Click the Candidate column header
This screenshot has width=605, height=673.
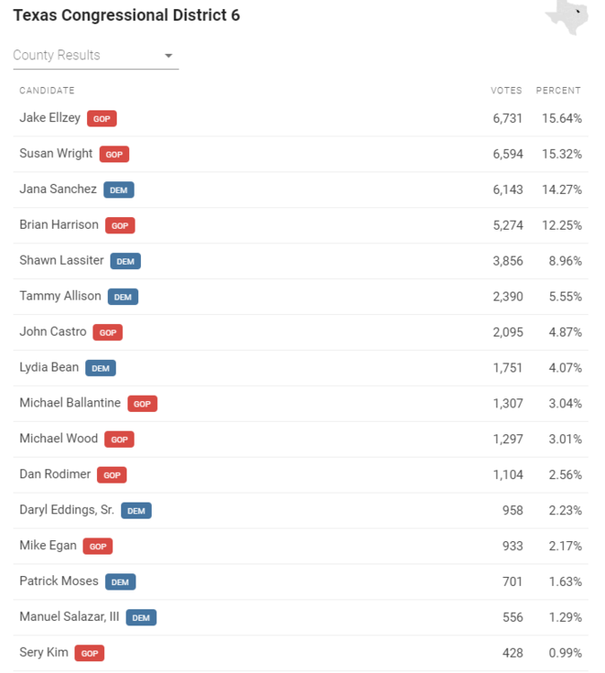[47, 91]
